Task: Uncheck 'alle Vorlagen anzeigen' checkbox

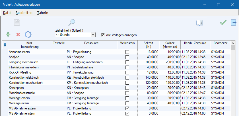Action: click(x=103, y=35)
